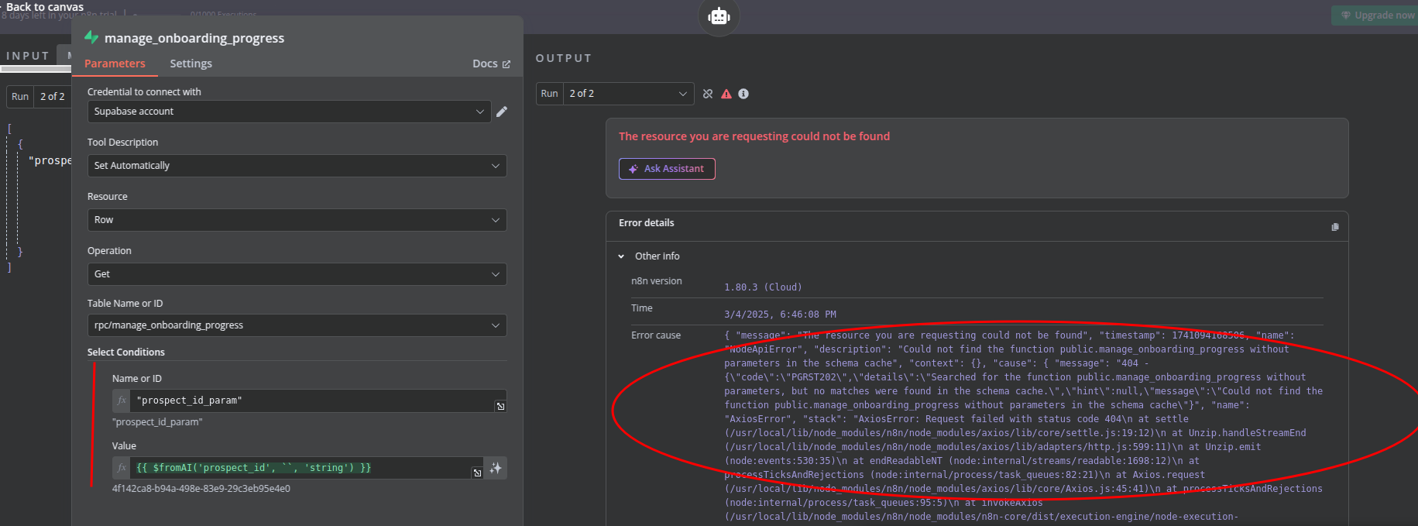
Task: Click the time value 3/4/2025, 6:46:08 PM
Action: (780, 315)
